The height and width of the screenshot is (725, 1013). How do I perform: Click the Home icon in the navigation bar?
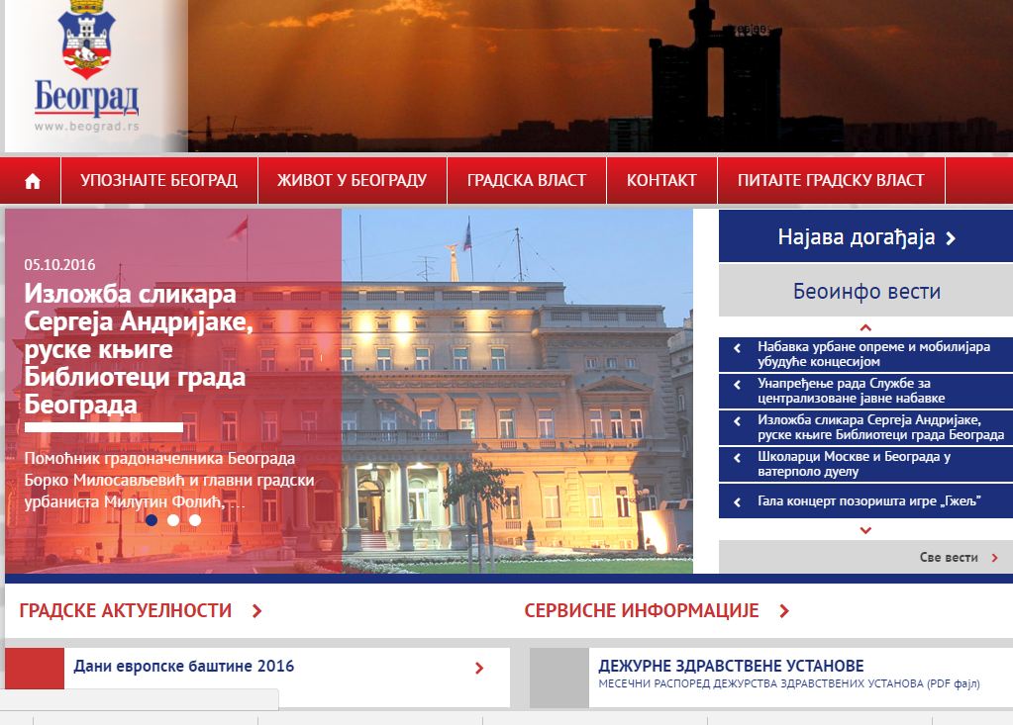31,180
